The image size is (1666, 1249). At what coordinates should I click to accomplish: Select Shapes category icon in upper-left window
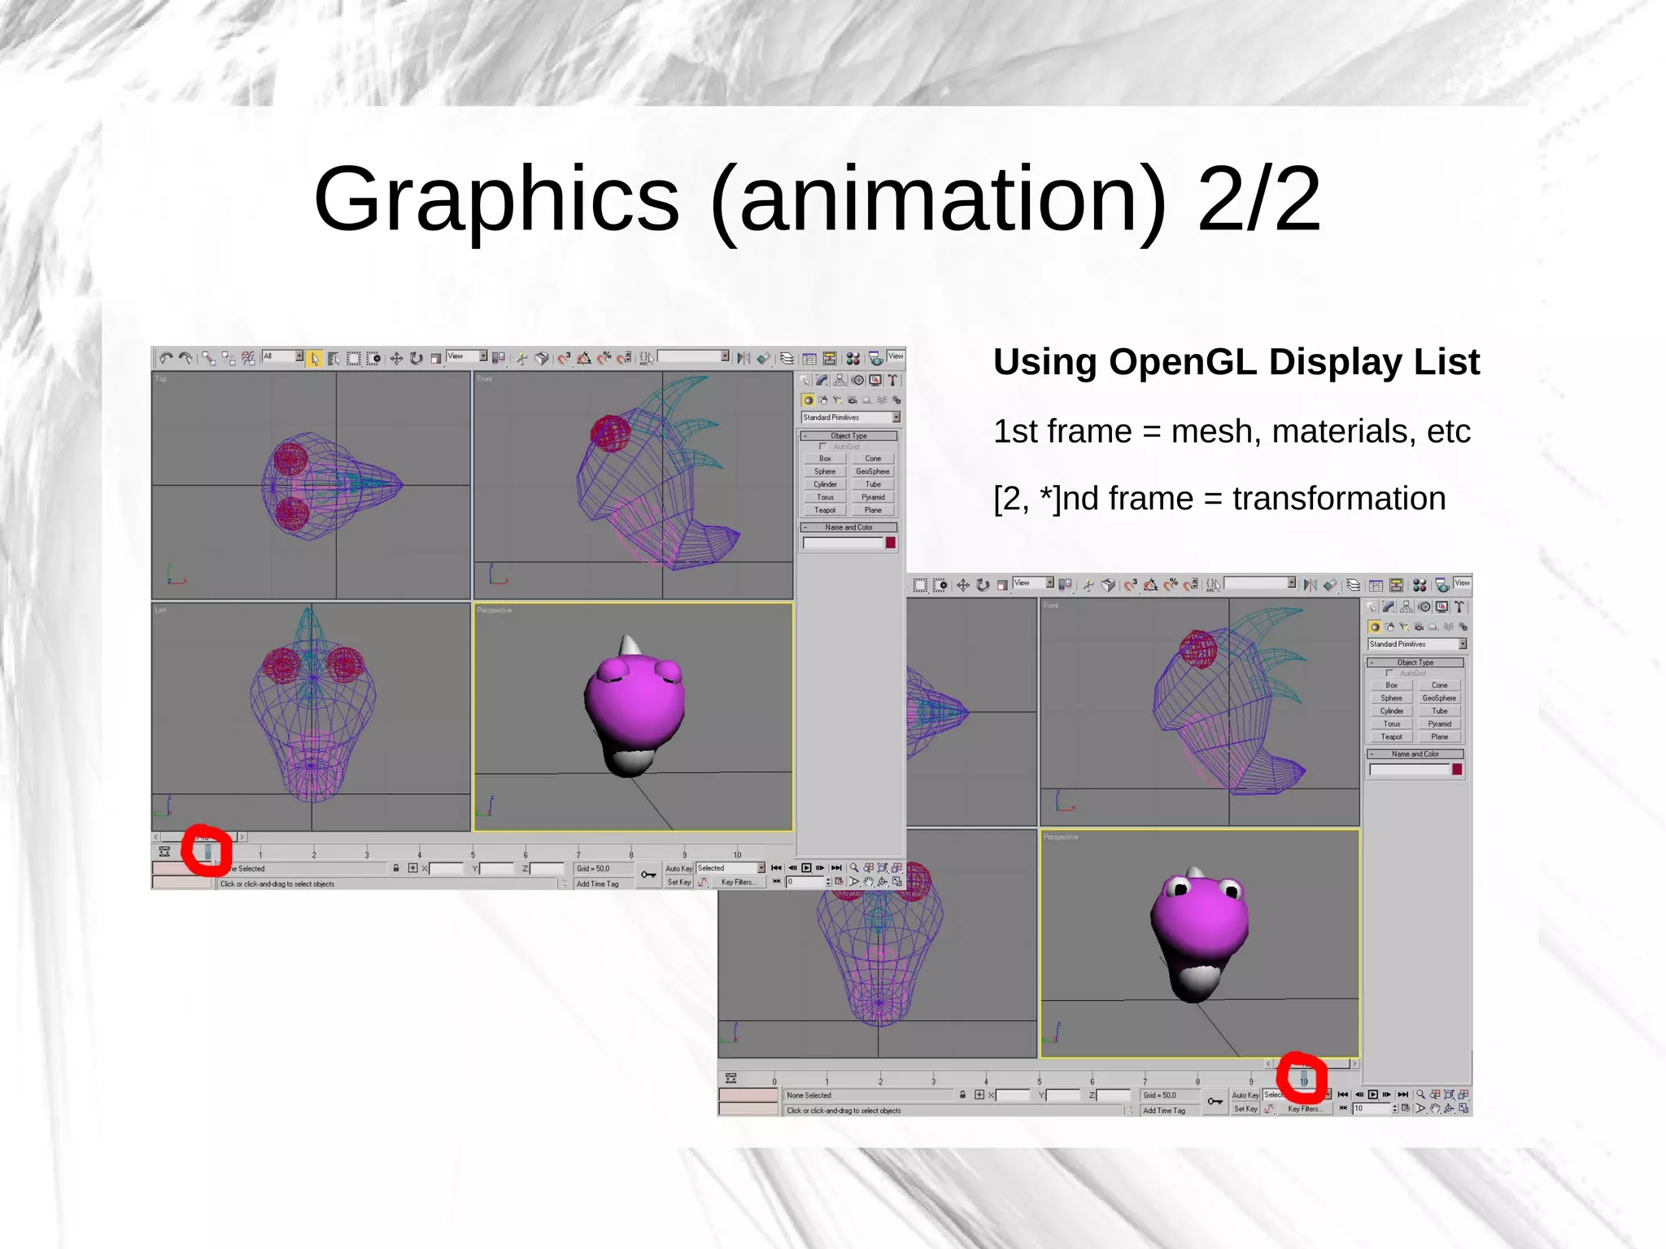[x=822, y=400]
